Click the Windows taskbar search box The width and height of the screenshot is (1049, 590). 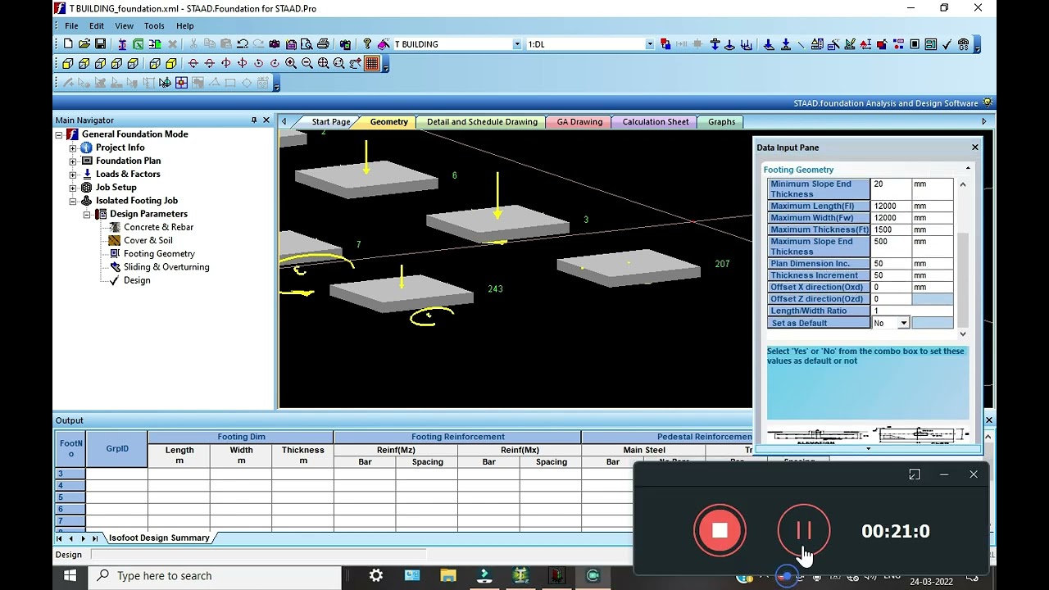tap(215, 576)
